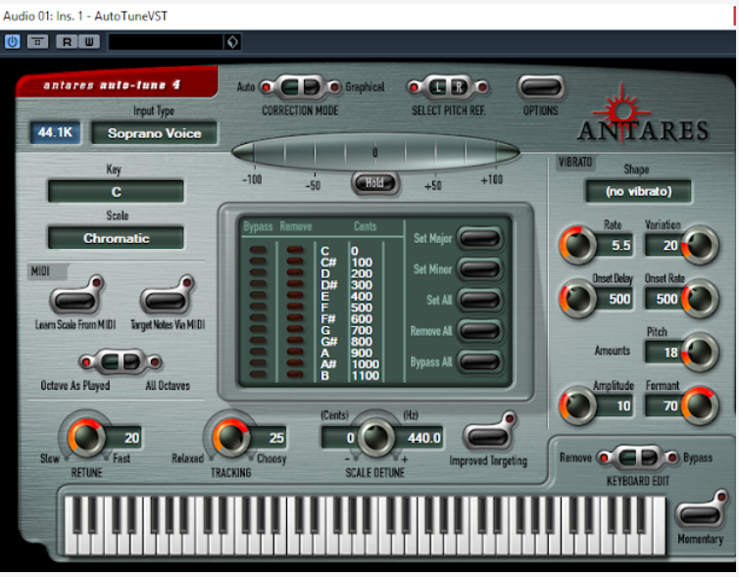Click the Scale Detune Cents field

[340, 438]
